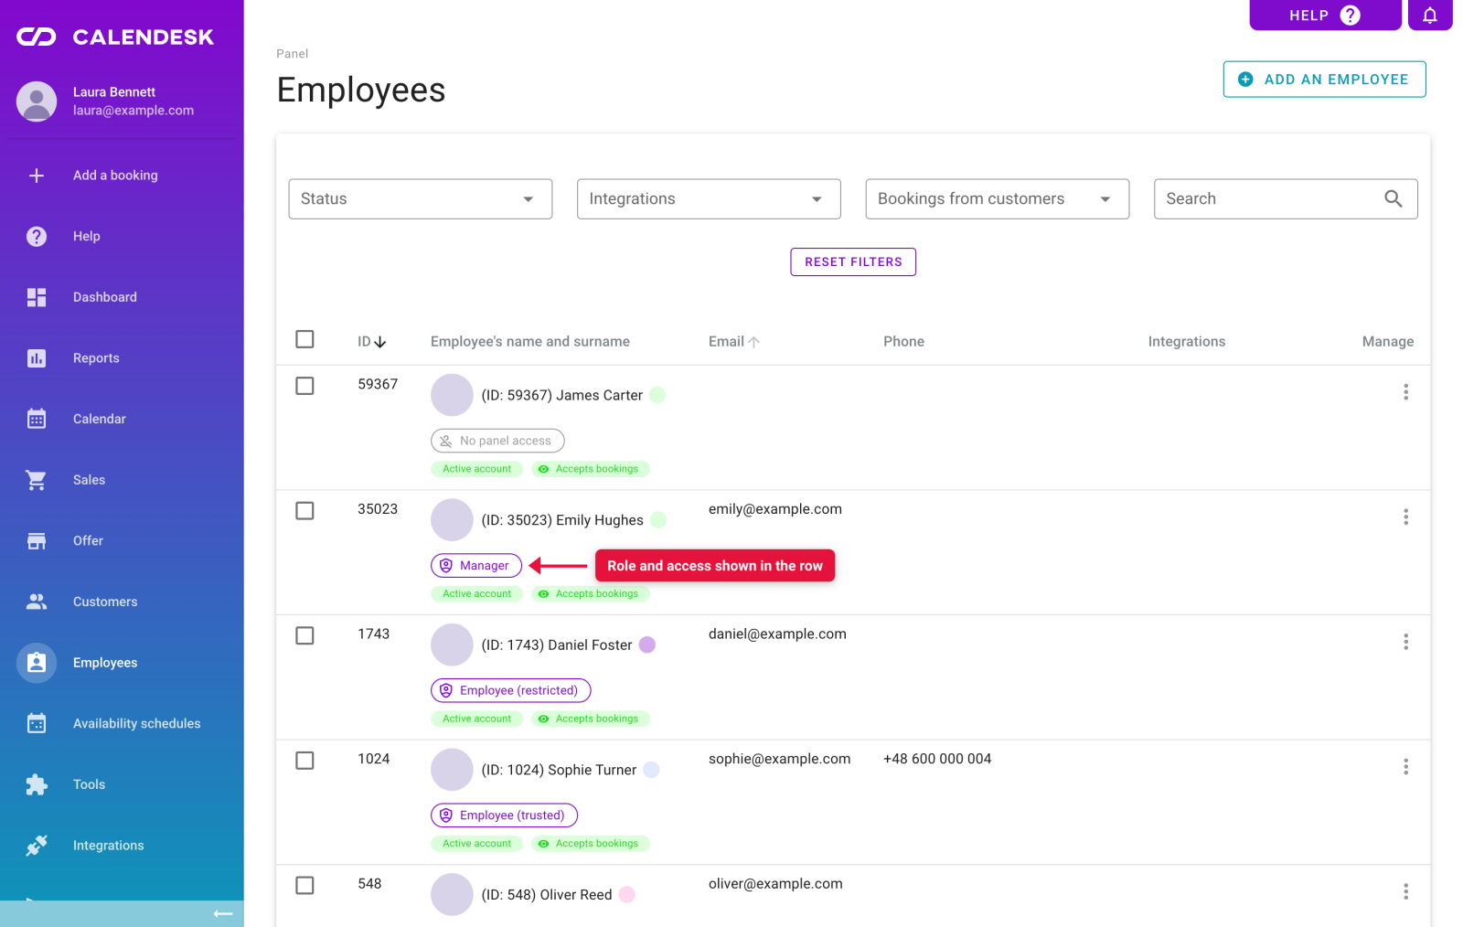
Task: Open Reports via its chart icon
Action: point(37,358)
